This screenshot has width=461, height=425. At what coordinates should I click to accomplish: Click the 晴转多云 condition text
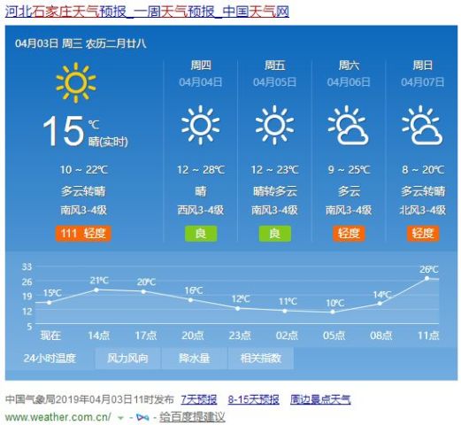click(x=275, y=191)
